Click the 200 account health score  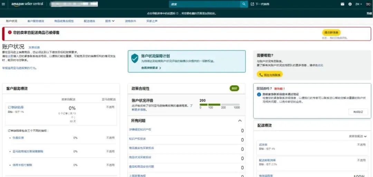click(202, 100)
